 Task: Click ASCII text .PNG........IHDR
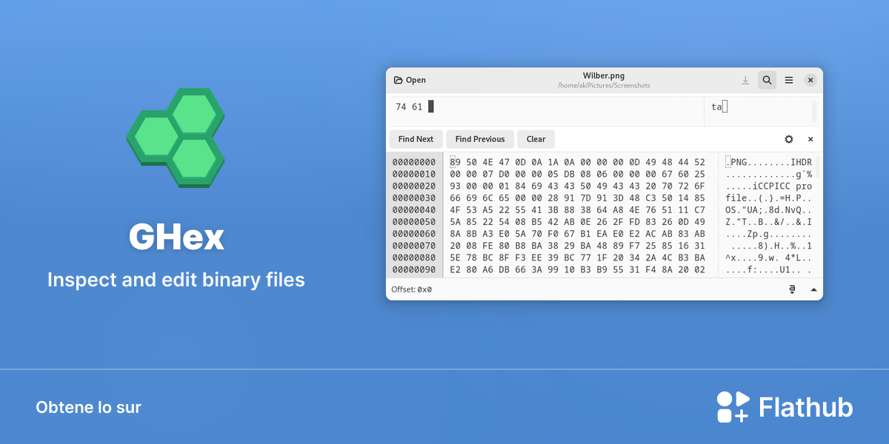pos(769,162)
